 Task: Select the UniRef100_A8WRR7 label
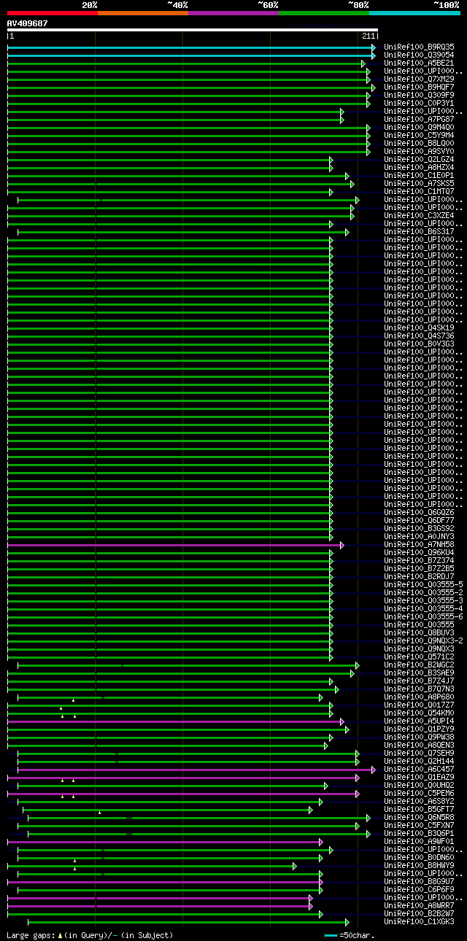click(x=419, y=905)
